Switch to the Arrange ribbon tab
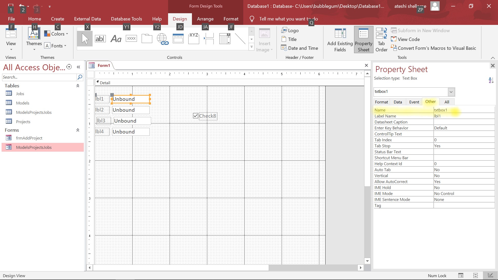Image resolution: width=498 pixels, height=280 pixels. [205, 19]
